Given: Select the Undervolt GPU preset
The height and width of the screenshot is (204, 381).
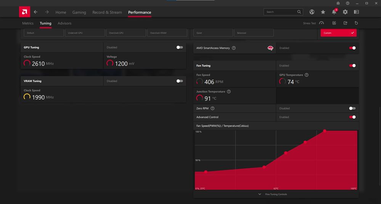Looking at the screenshot, I should click(x=85, y=33).
